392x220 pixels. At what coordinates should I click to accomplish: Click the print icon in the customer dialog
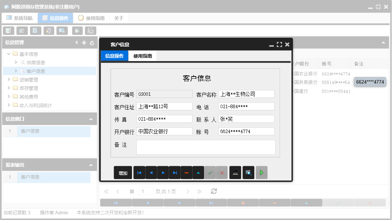(x=235, y=173)
